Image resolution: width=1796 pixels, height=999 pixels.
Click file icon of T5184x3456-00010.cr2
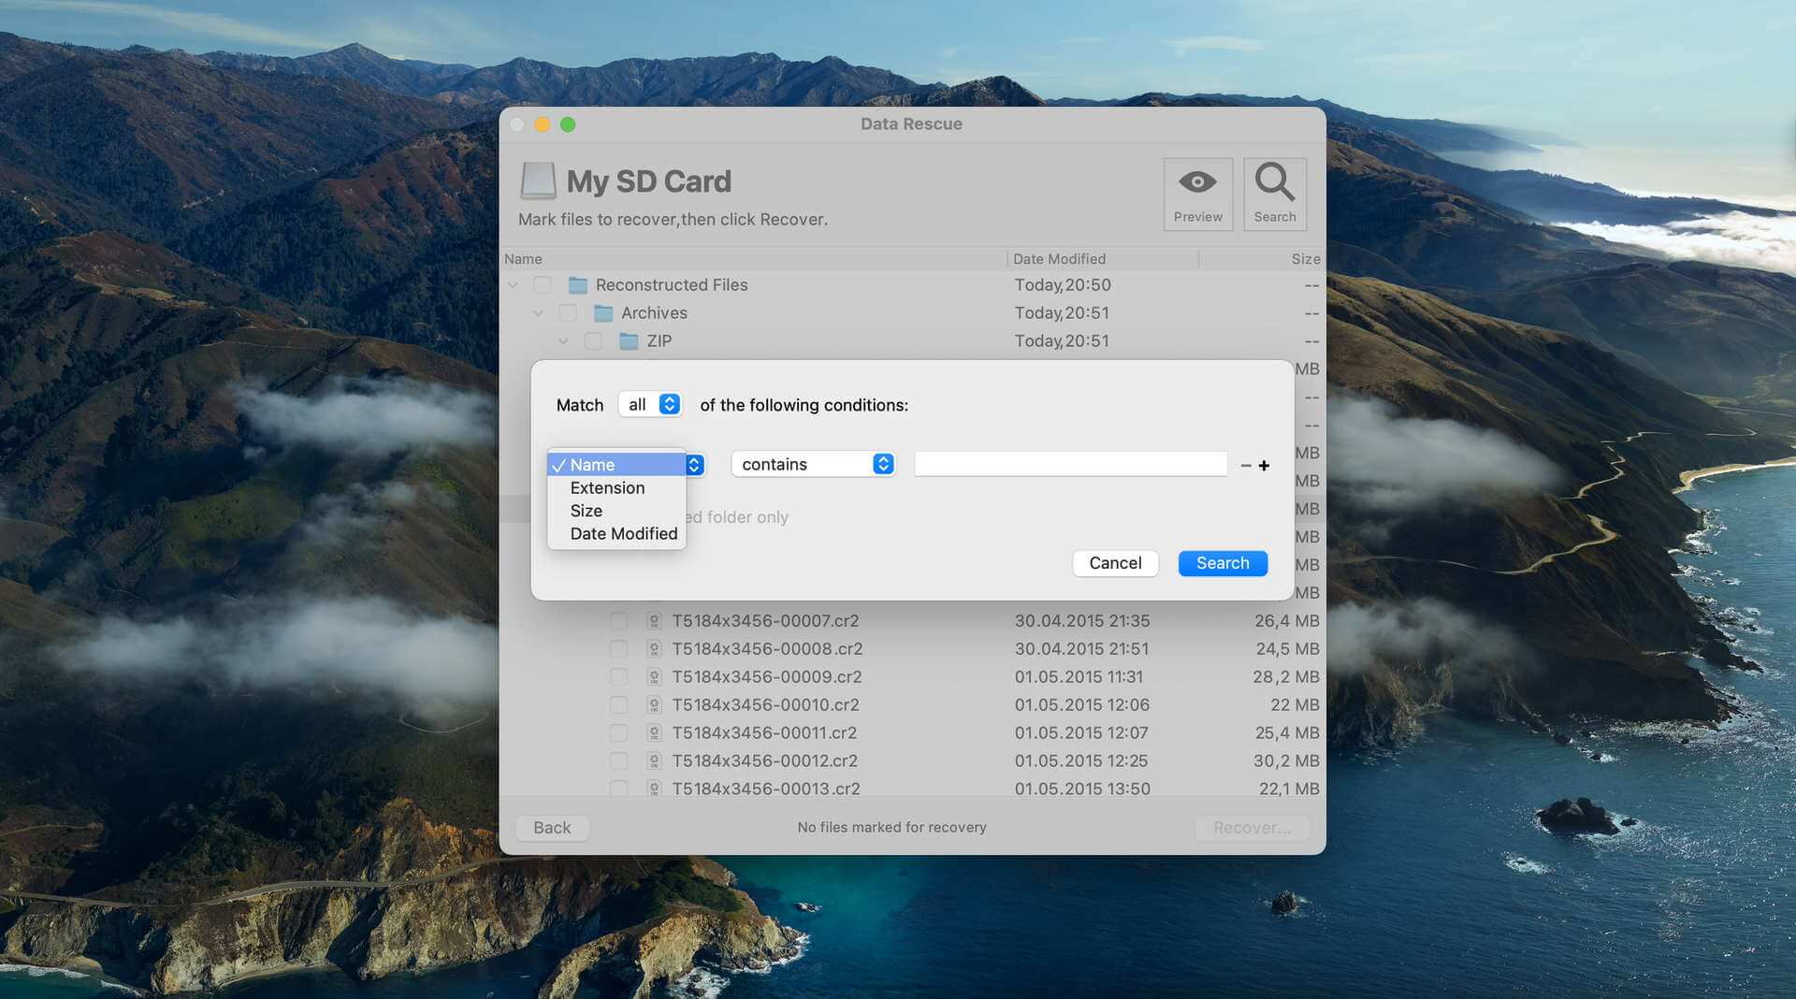point(654,705)
